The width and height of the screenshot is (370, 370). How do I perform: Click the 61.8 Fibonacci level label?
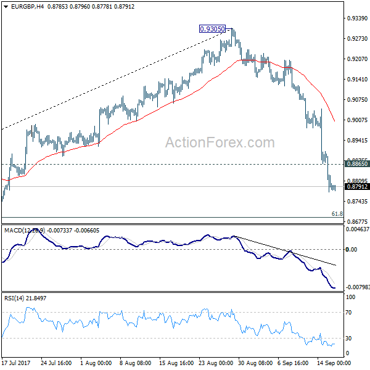[337, 214]
